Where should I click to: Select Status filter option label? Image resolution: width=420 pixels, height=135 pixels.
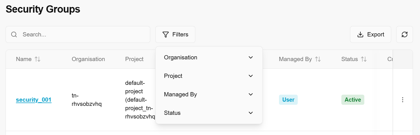coord(172,113)
